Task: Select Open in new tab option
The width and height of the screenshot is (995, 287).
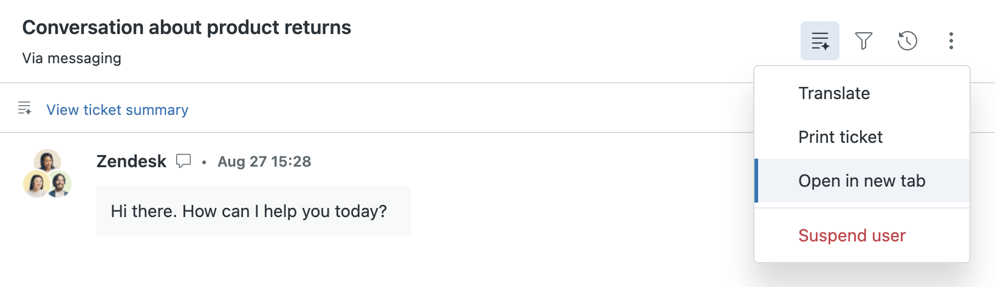Action: (x=861, y=181)
